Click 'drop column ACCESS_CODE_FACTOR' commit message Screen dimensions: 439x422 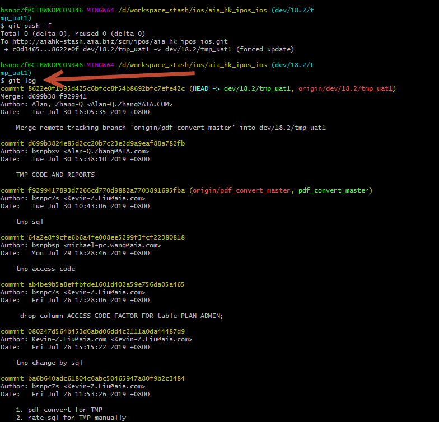[x=122, y=316]
